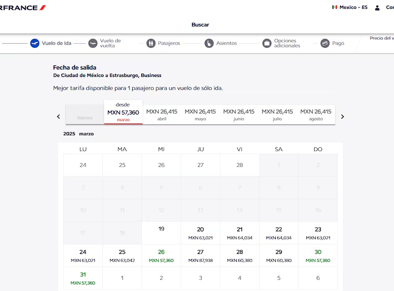Viewport: 394px width, 291px height.
Task: Pick March 27 priced MXN 87,938
Action: (200, 256)
